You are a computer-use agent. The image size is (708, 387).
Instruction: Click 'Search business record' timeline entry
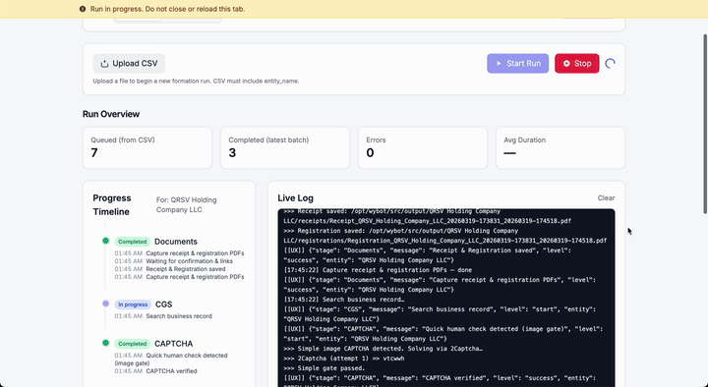(x=179, y=316)
